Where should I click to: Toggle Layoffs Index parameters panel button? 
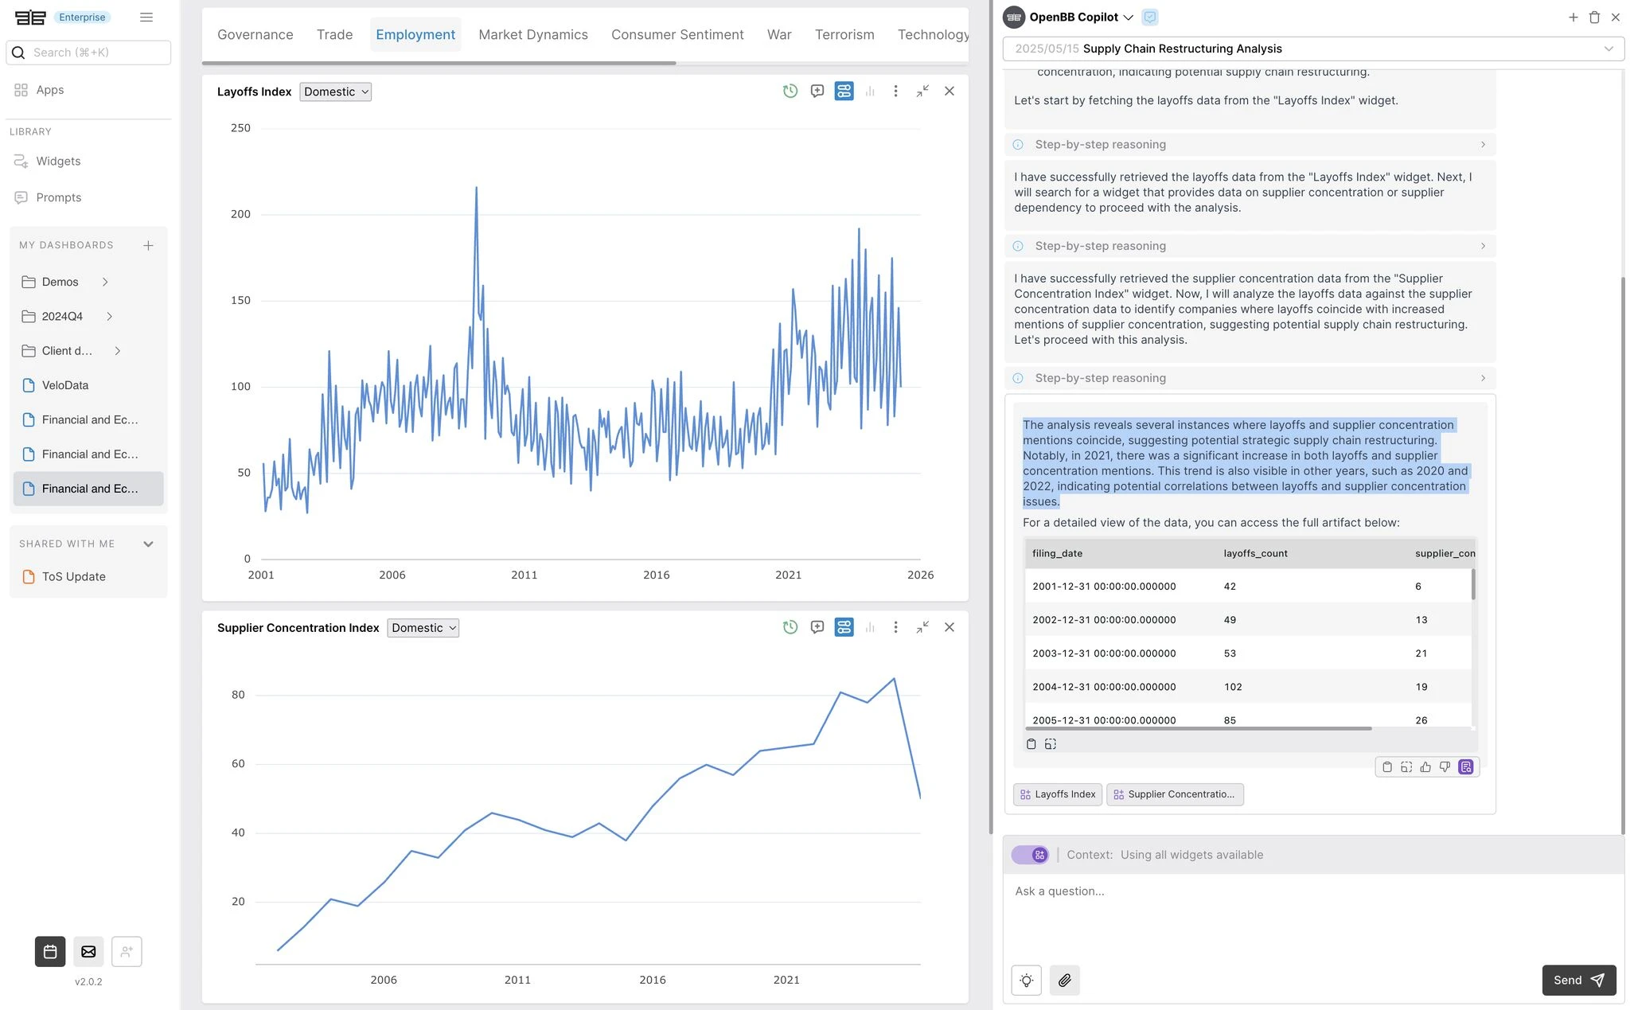coord(844,92)
